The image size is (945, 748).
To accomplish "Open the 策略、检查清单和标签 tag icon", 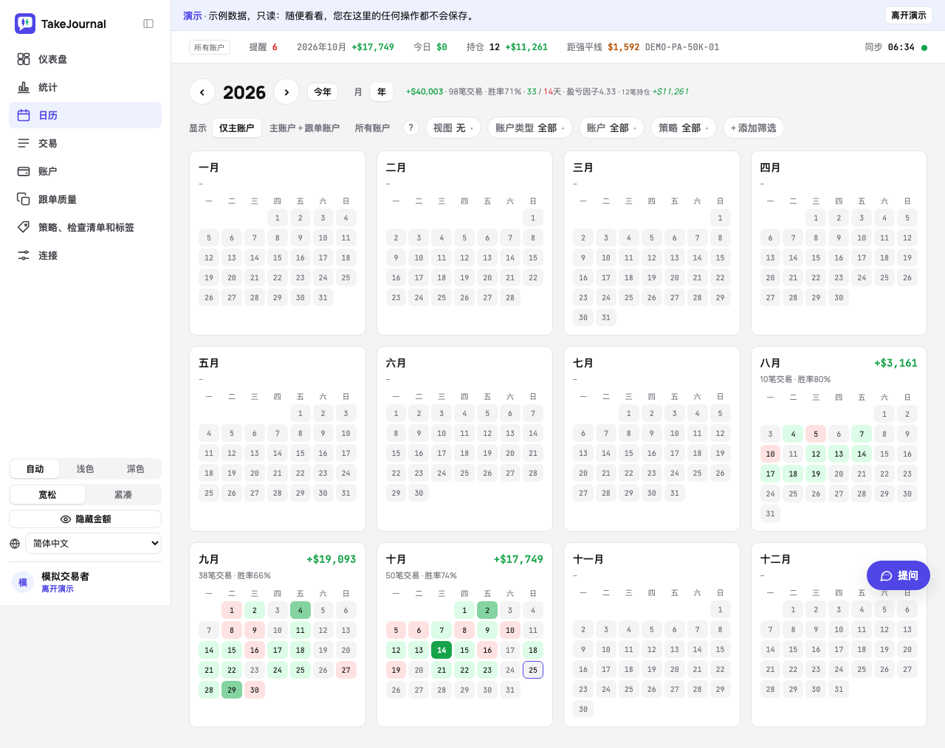I will click(24, 227).
